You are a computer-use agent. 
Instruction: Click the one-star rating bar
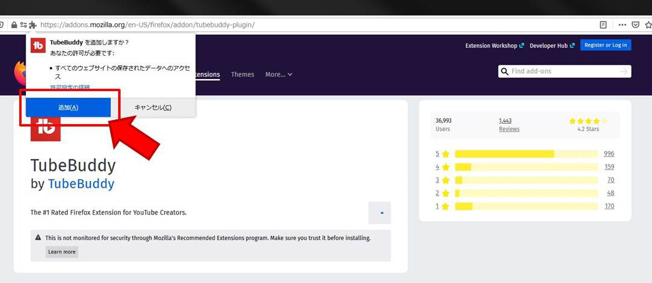pos(527,206)
